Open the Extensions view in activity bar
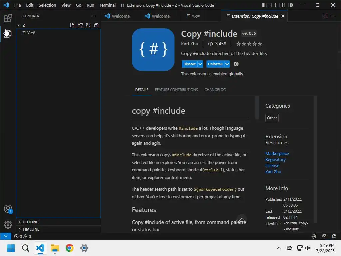This screenshot has height=256, width=341. tap(8, 18)
